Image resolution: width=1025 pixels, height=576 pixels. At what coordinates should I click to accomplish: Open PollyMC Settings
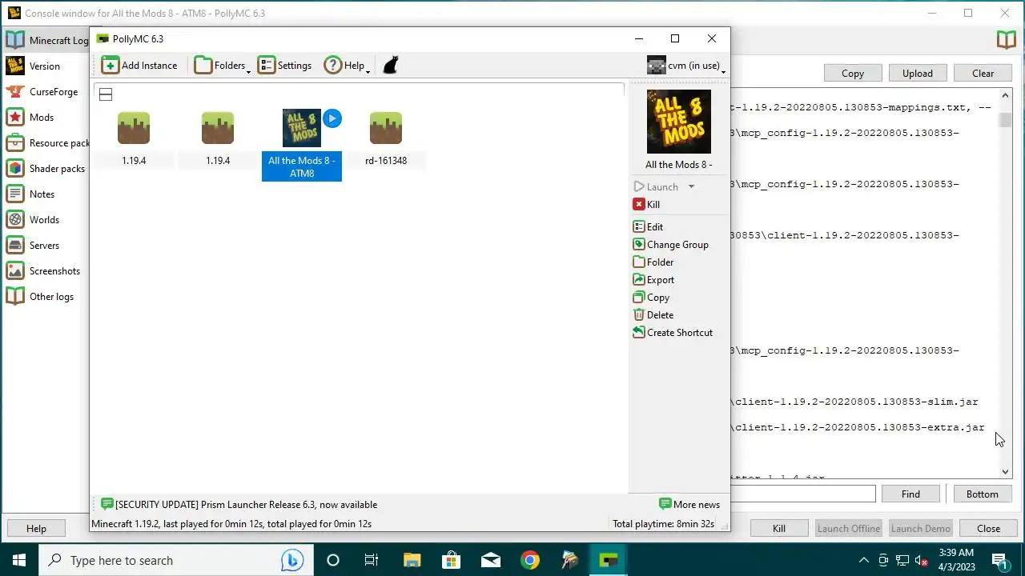click(284, 66)
